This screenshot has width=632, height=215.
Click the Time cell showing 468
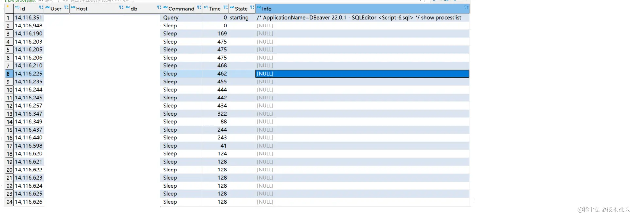215,66
